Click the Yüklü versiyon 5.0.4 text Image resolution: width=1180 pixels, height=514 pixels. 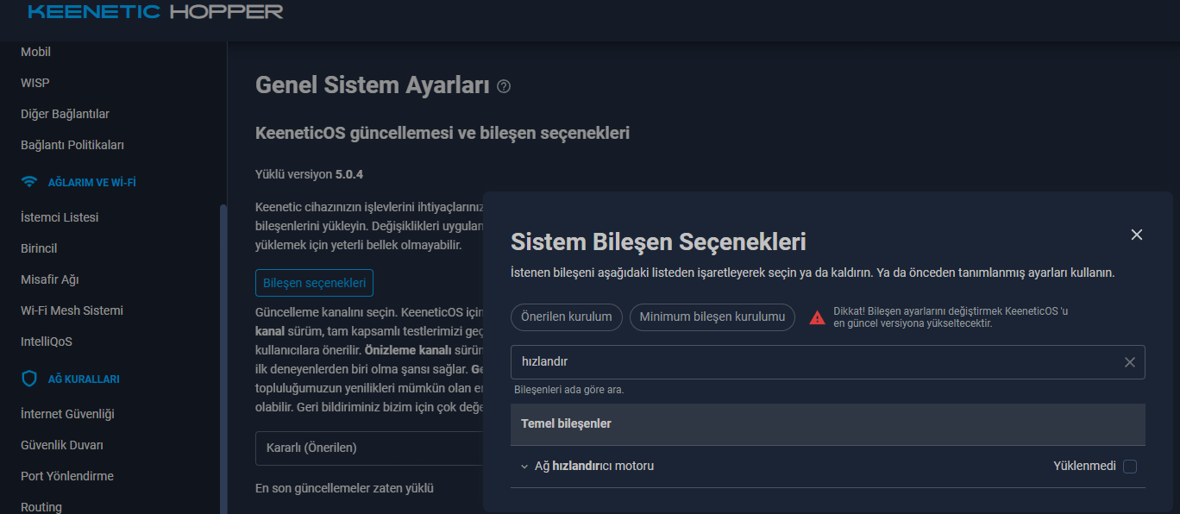click(x=309, y=174)
